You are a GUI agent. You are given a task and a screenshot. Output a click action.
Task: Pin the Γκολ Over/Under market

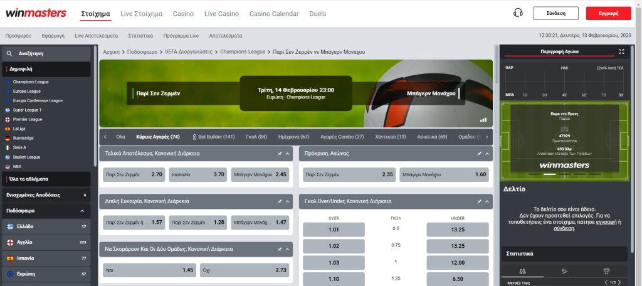point(478,201)
